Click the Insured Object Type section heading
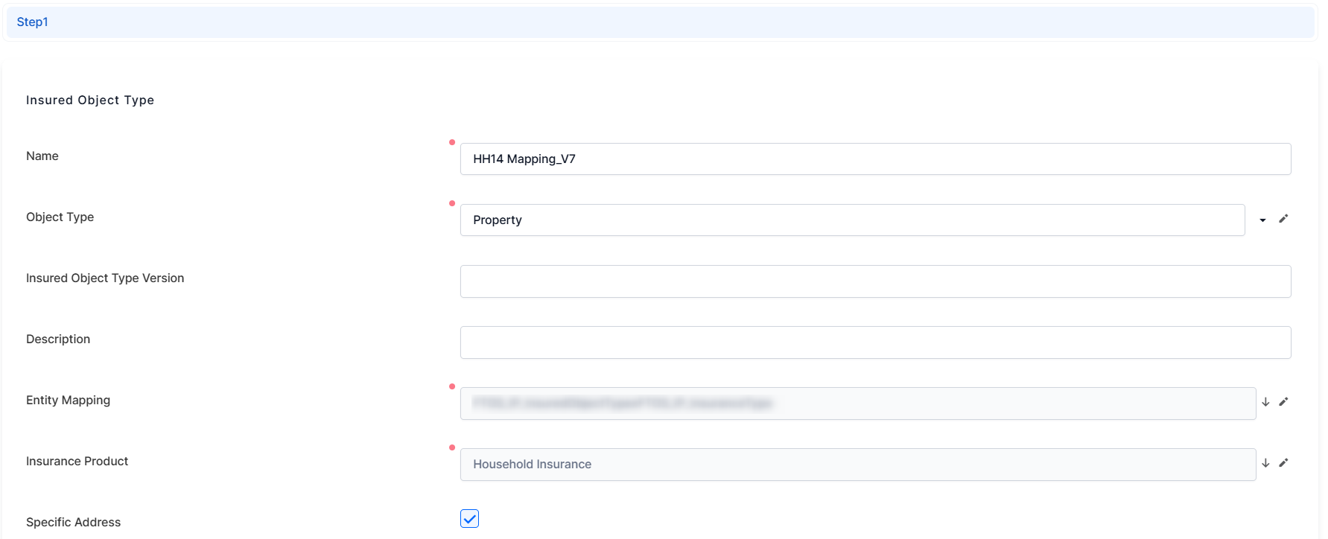Screen dimensions: 1328x539 [x=90, y=101]
